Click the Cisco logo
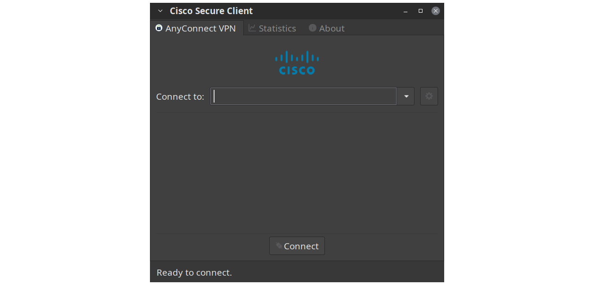The width and height of the screenshot is (613, 286). pos(297,63)
